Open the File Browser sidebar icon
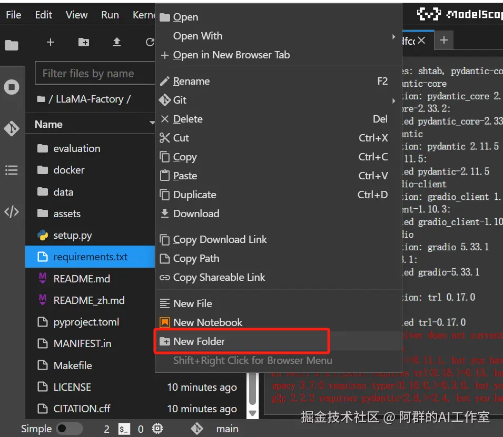Screen dimensions: 503x437 click(x=12, y=45)
